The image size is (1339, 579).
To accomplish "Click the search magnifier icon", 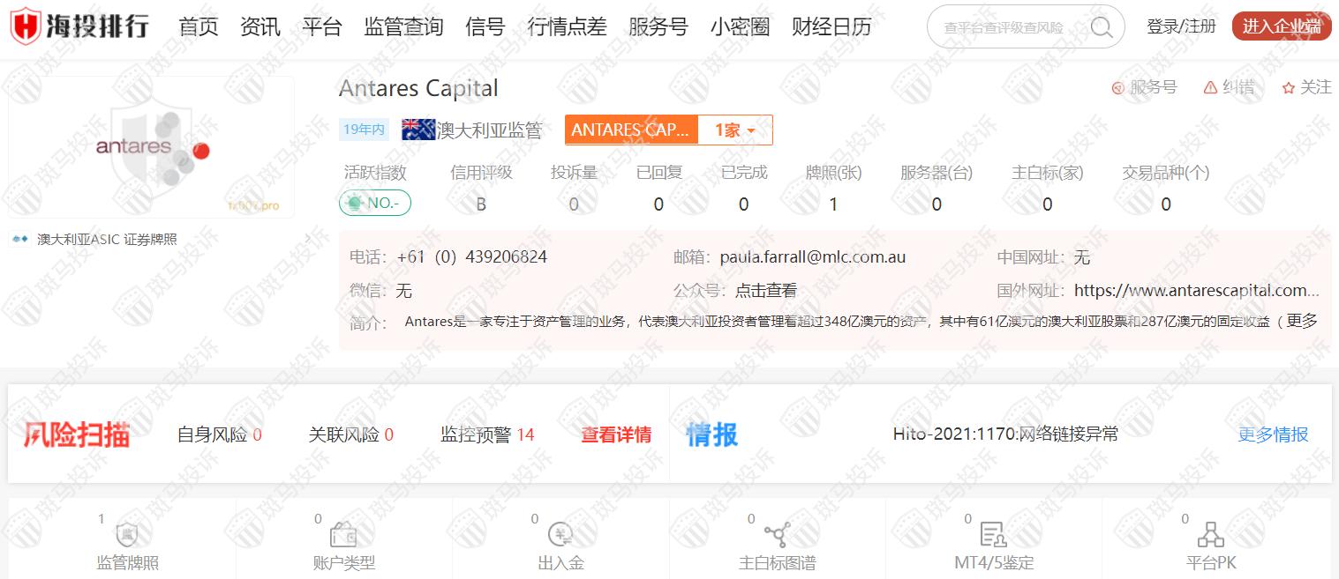I will tap(1101, 27).
